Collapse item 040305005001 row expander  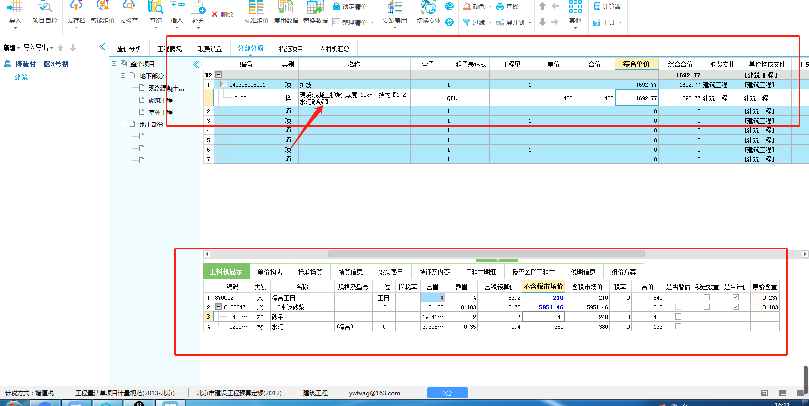[x=223, y=84]
